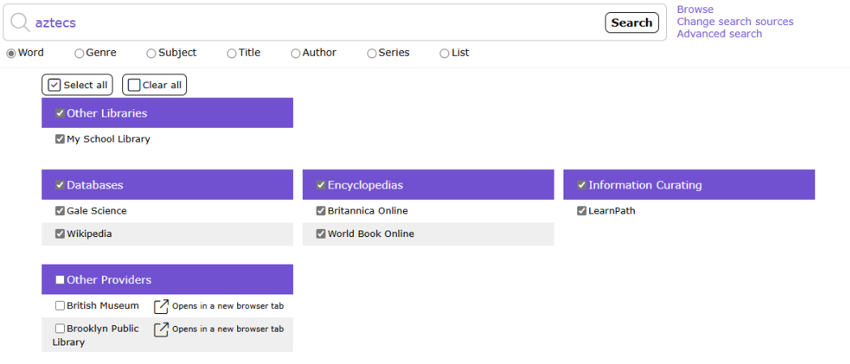
Task: Check the Brooklyn Public Library checkbox
Action: point(60,328)
